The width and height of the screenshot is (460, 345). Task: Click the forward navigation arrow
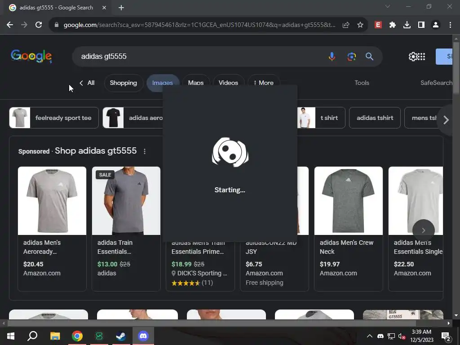(x=24, y=25)
